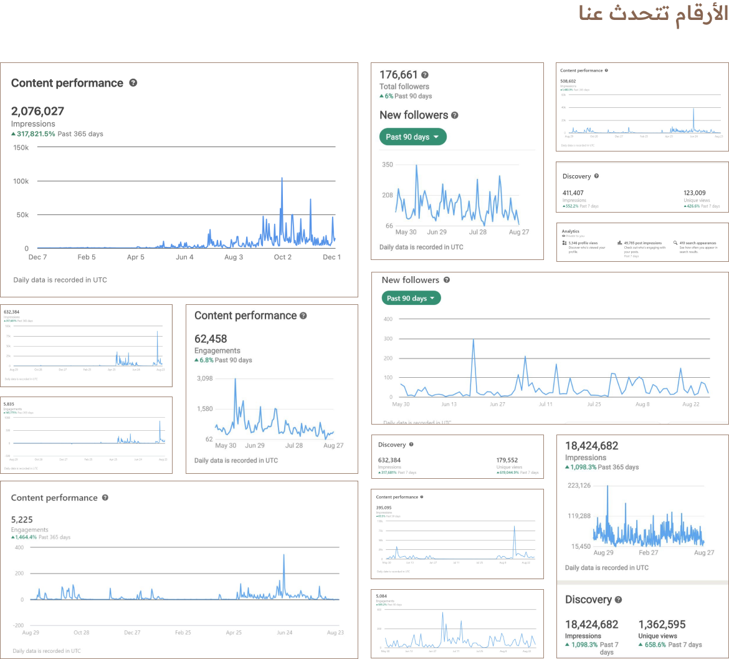Click help icon on 395,095 impressions Content performance

(422, 497)
